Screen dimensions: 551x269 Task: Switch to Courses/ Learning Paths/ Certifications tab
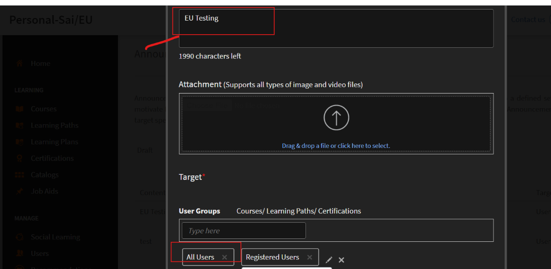point(298,211)
